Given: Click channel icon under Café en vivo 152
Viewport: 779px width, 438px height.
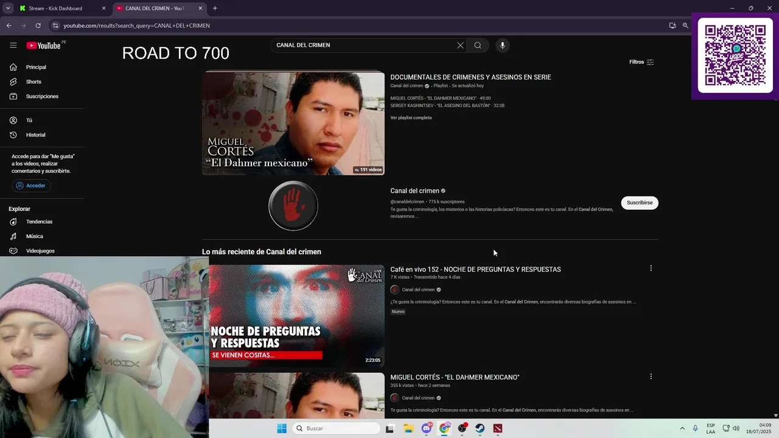Looking at the screenshot, I should [394, 290].
